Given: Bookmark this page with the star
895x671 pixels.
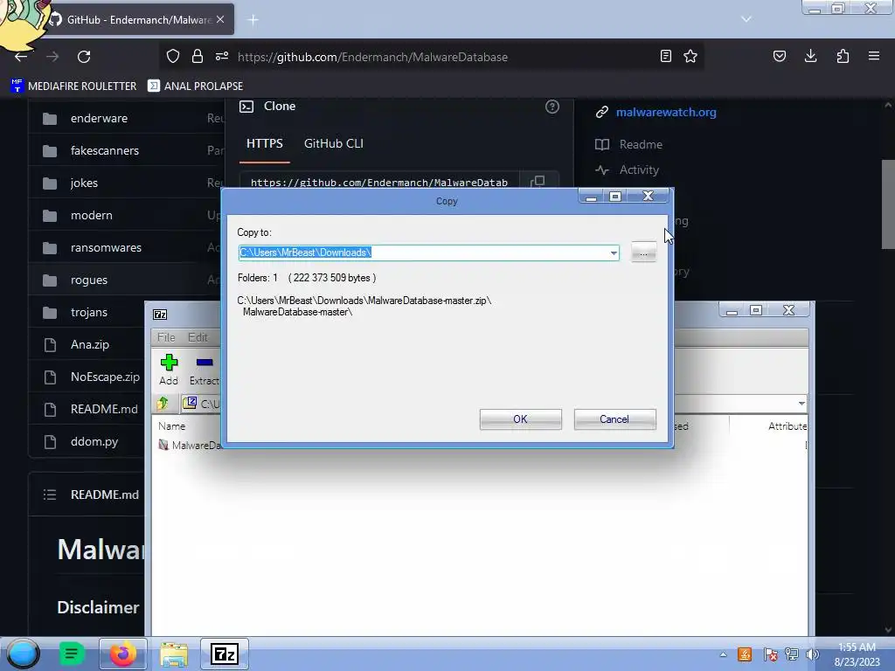Looking at the screenshot, I should click(690, 56).
